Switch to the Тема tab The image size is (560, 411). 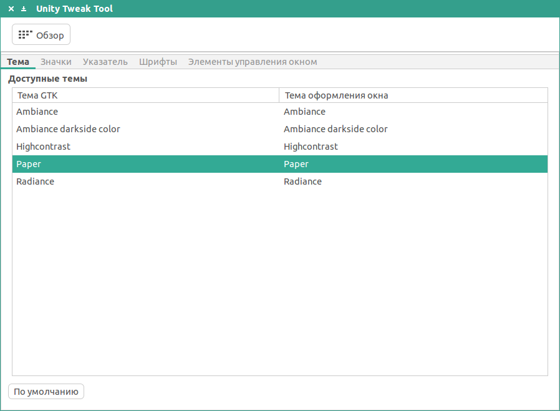(x=18, y=62)
